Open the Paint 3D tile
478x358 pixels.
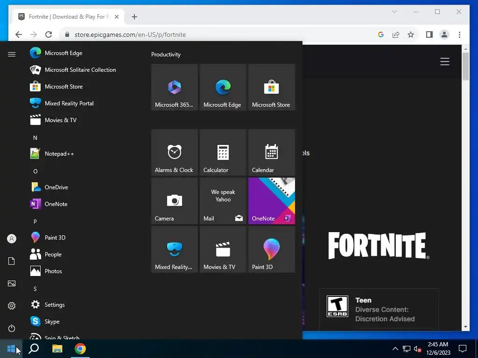[271, 249]
